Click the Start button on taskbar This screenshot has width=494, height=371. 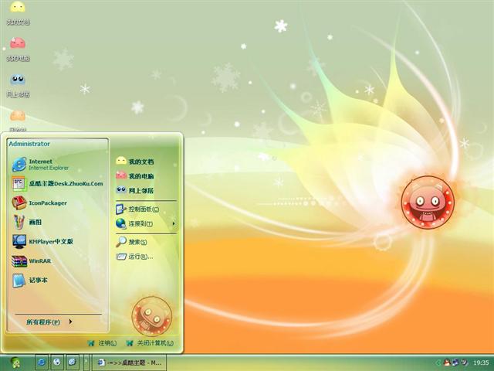[15, 362]
